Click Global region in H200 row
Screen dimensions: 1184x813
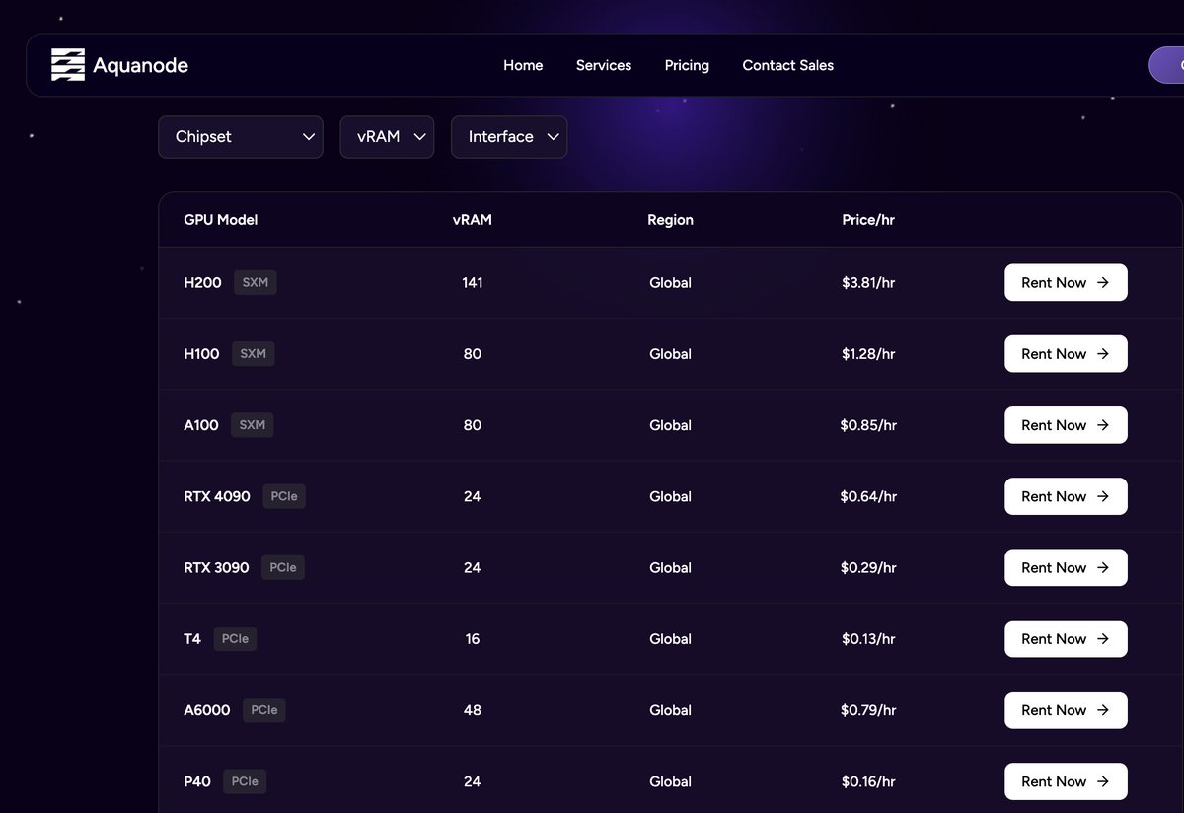[x=670, y=282]
